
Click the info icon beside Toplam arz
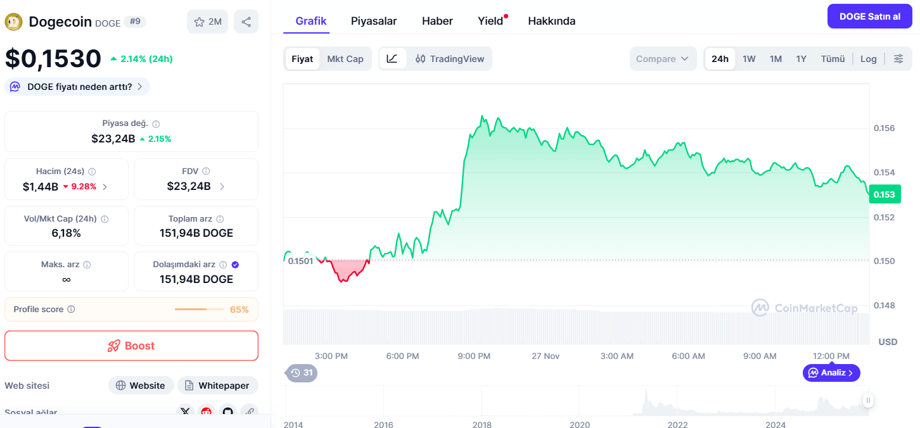tap(220, 219)
